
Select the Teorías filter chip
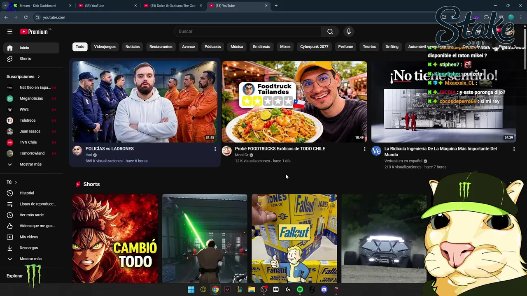tap(369, 47)
